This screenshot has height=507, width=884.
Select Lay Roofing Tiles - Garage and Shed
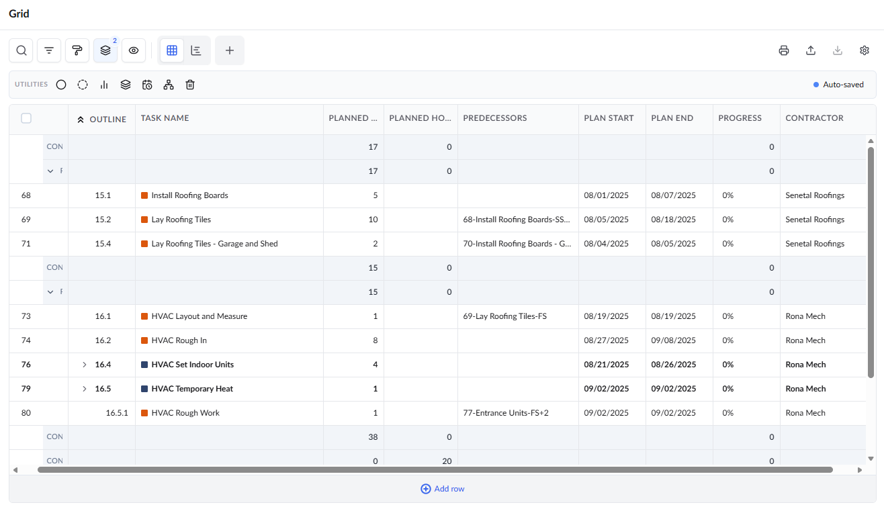(x=214, y=244)
